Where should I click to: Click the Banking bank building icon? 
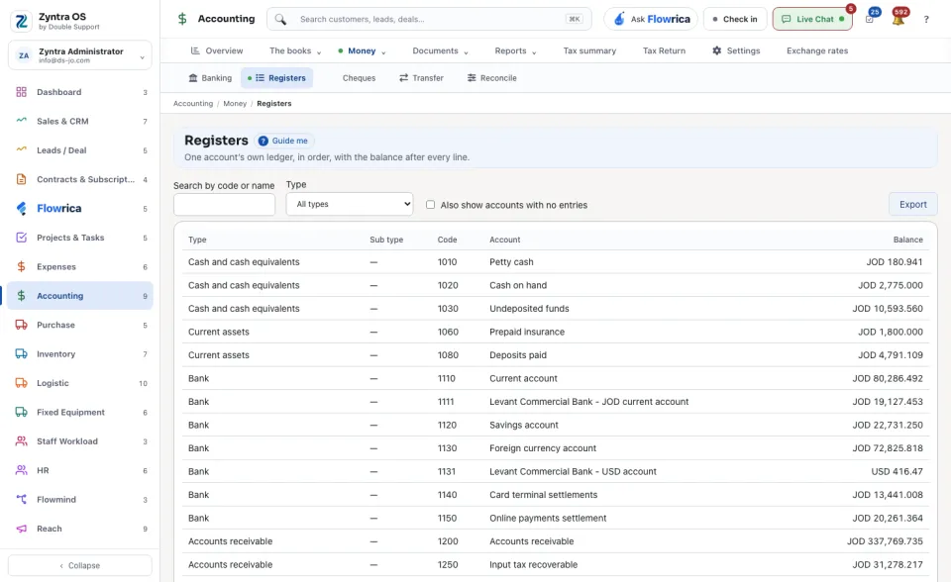[x=193, y=78]
